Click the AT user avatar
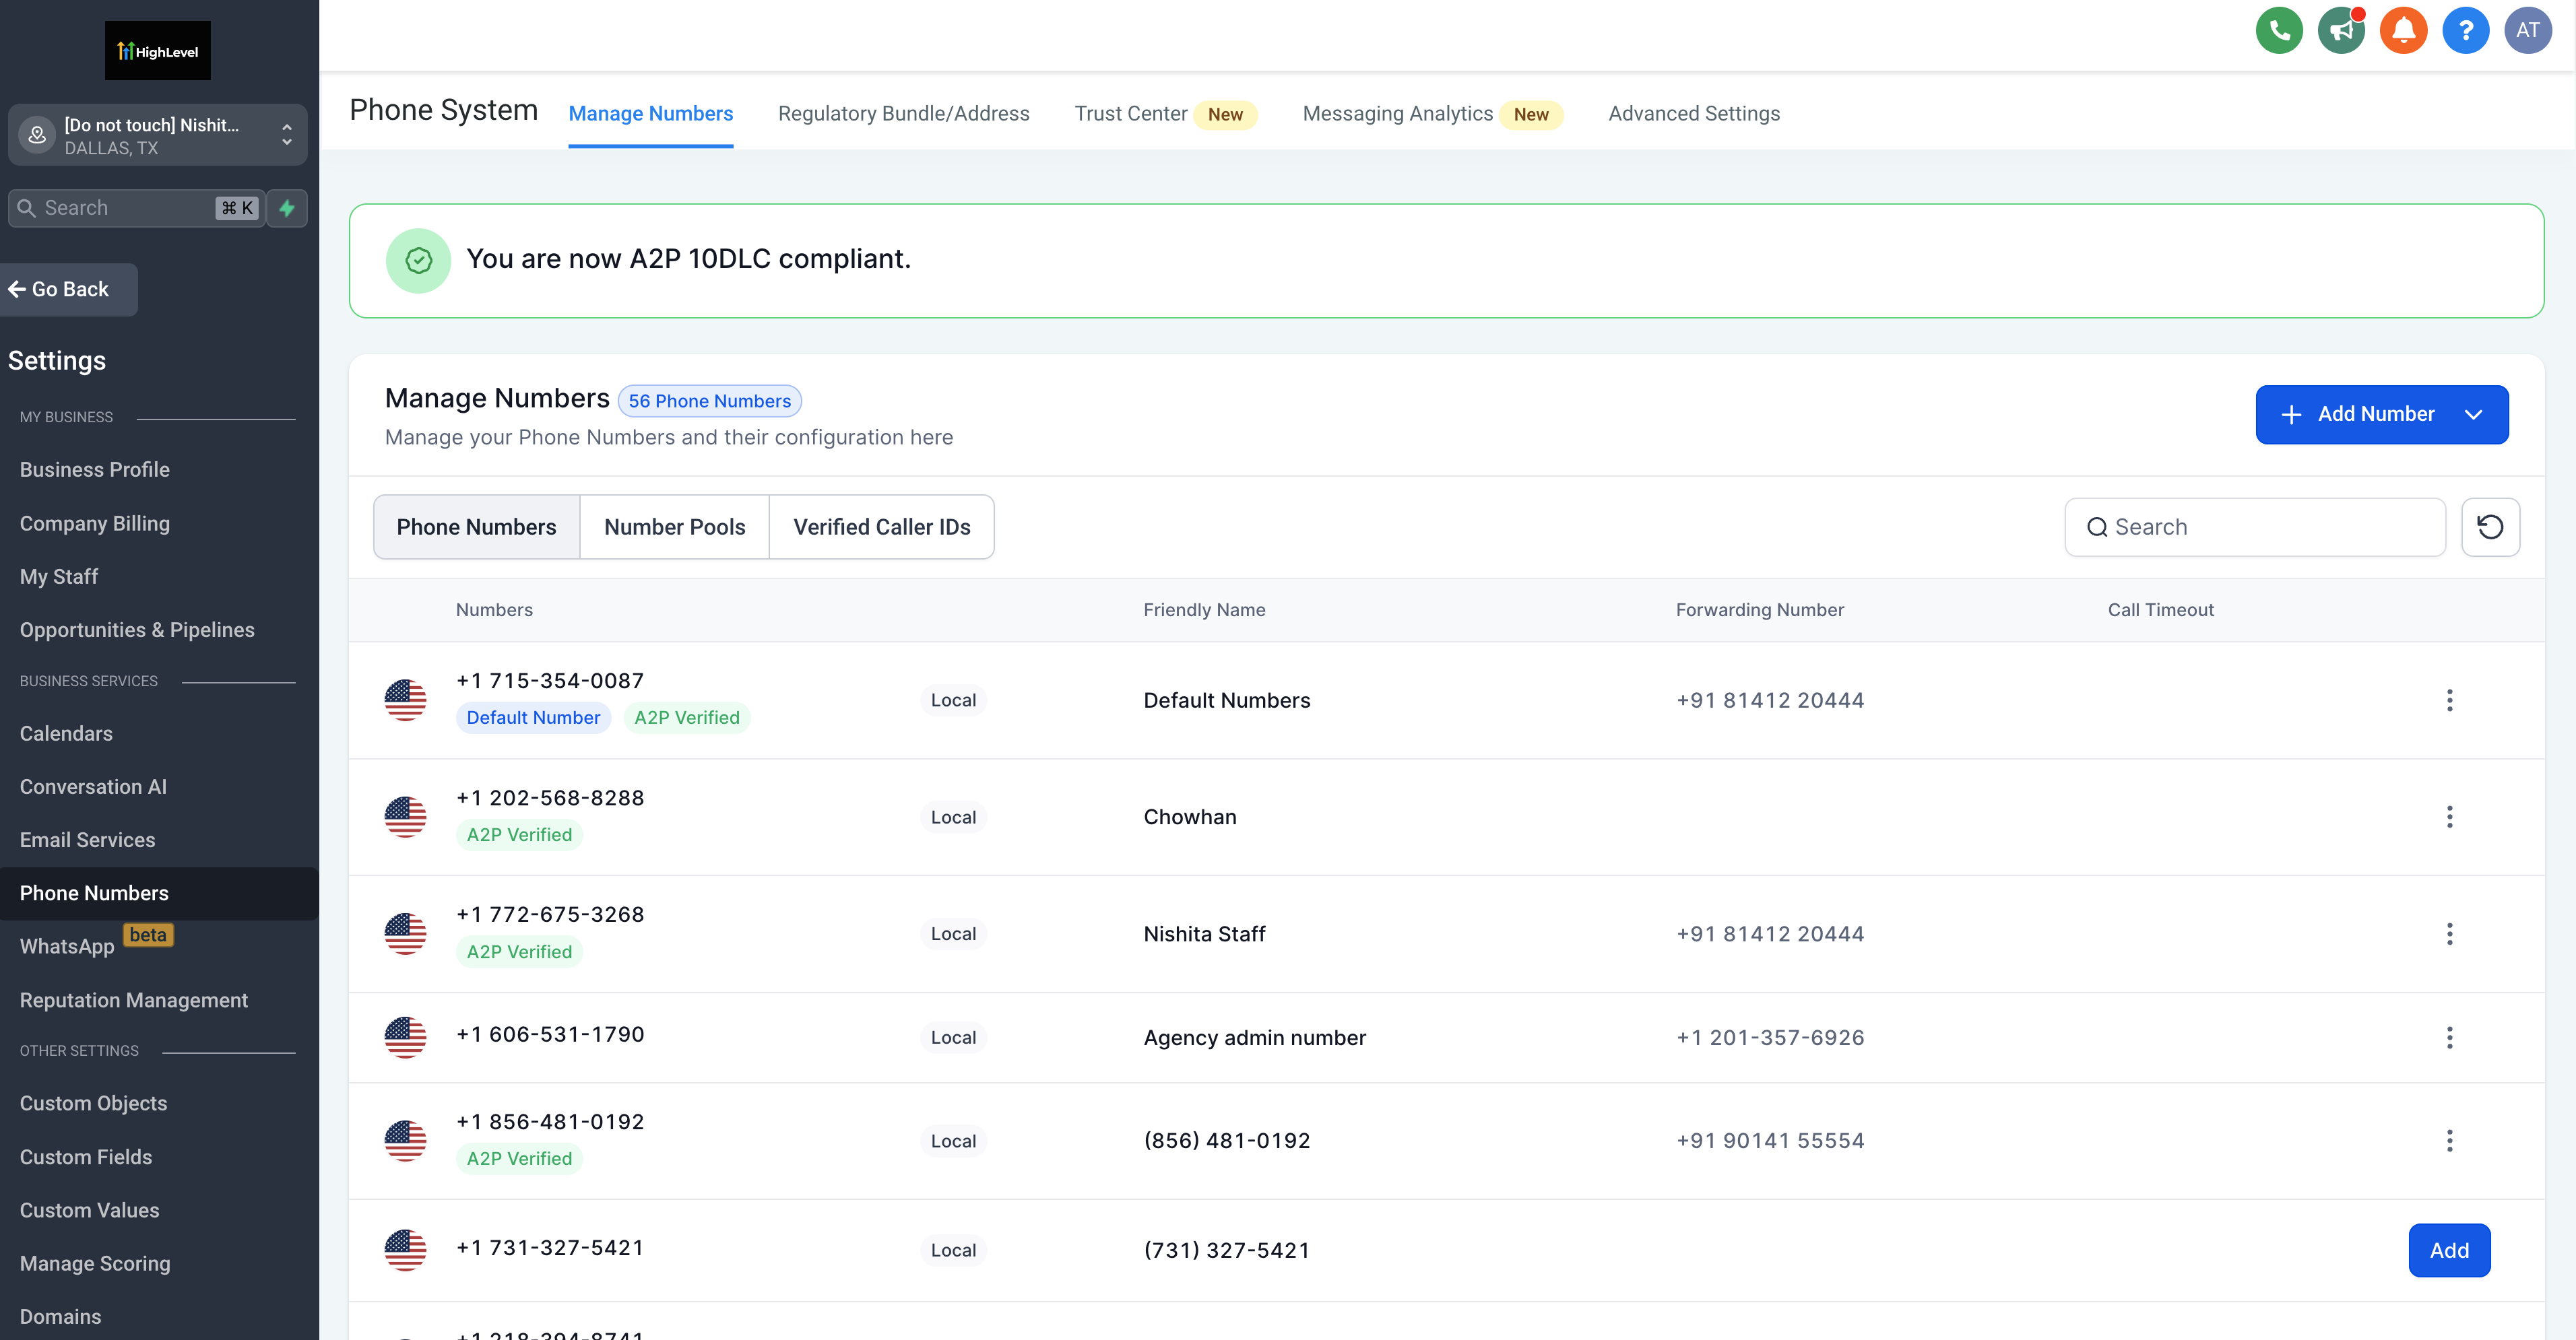 tap(2527, 31)
